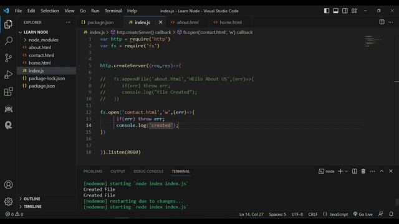Click Spaces: 5 indentation setting
The width and height of the screenshot is (399, 224).
[277, 214]
